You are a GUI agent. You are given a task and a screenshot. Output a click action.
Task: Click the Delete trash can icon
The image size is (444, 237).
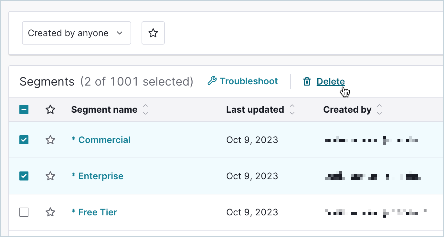[307, 82]
